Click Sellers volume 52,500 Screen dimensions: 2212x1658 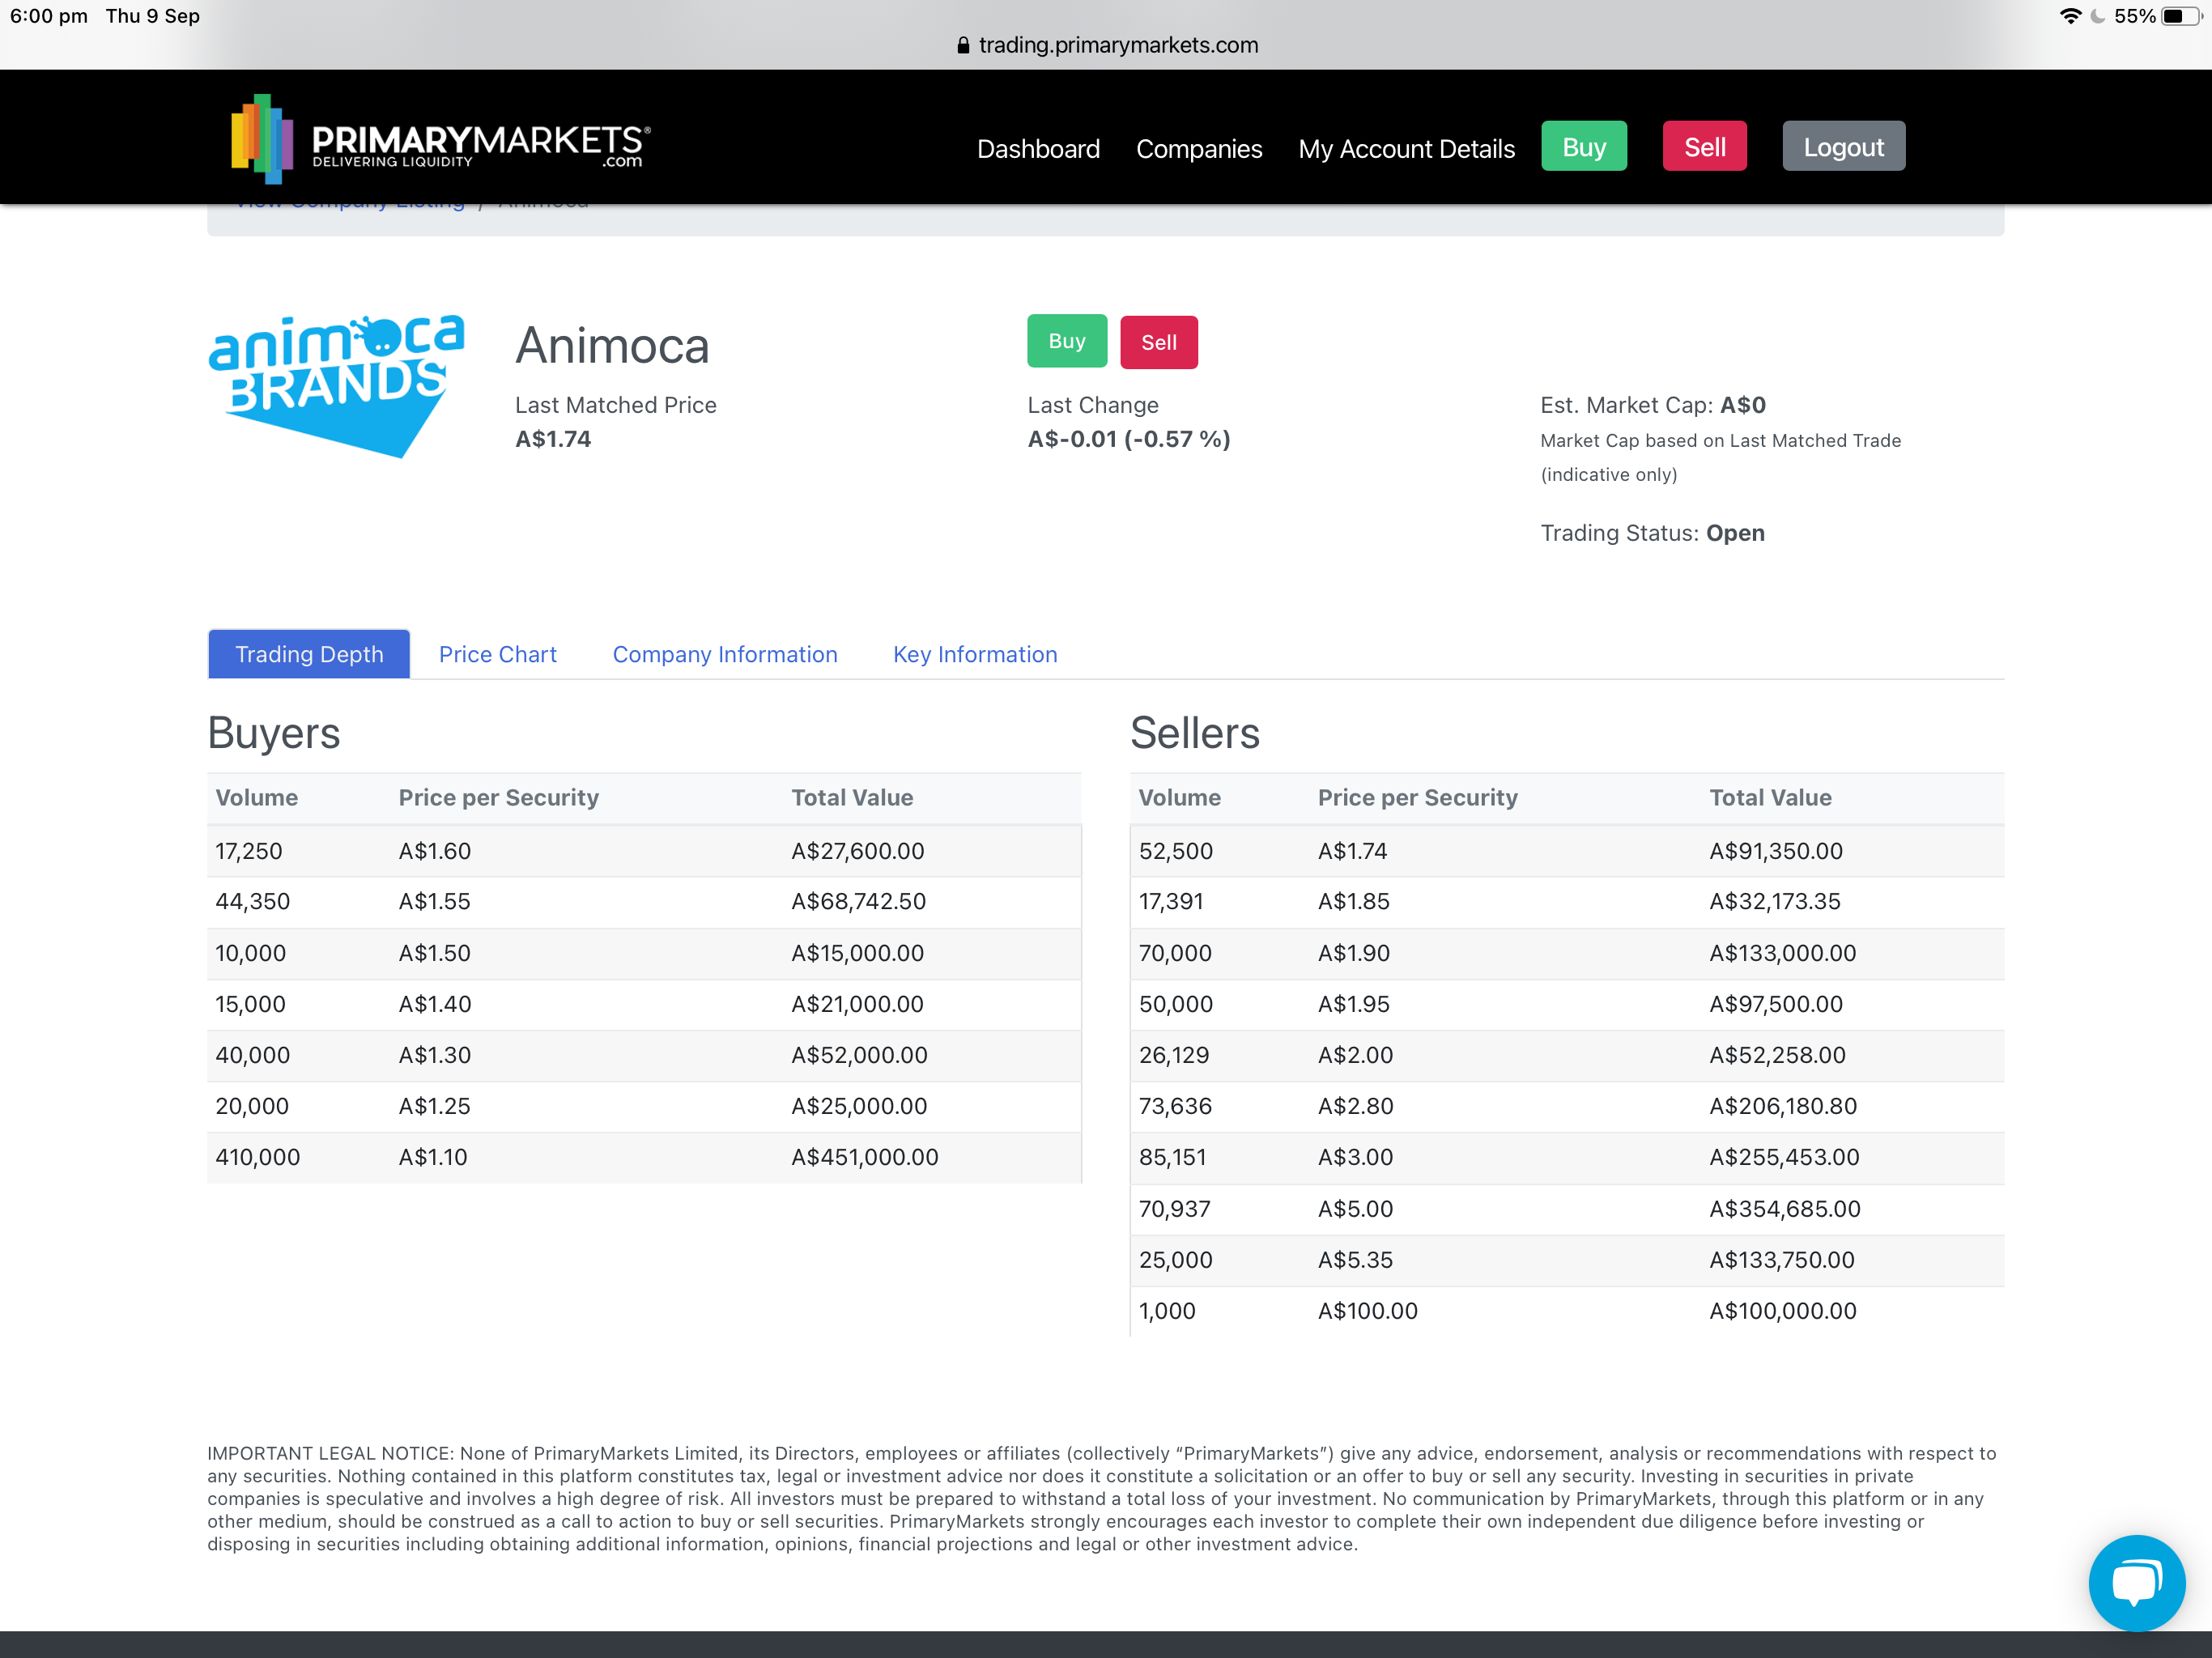tap(1176, 851)
